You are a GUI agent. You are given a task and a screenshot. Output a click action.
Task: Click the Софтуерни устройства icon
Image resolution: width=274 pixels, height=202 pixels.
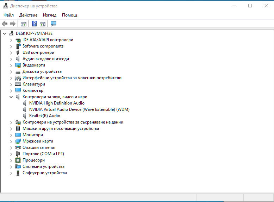click(x=18, y=173)
